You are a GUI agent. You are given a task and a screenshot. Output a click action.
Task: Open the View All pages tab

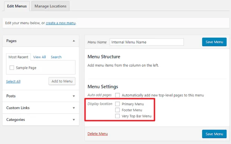pyautogui.click(x=39, y=57)
